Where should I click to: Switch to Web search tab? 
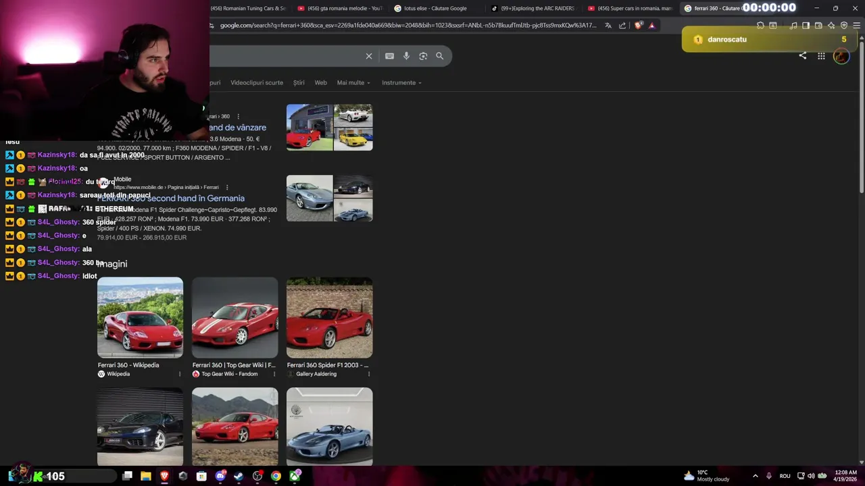pyautogui.click(x=321, y=82)
